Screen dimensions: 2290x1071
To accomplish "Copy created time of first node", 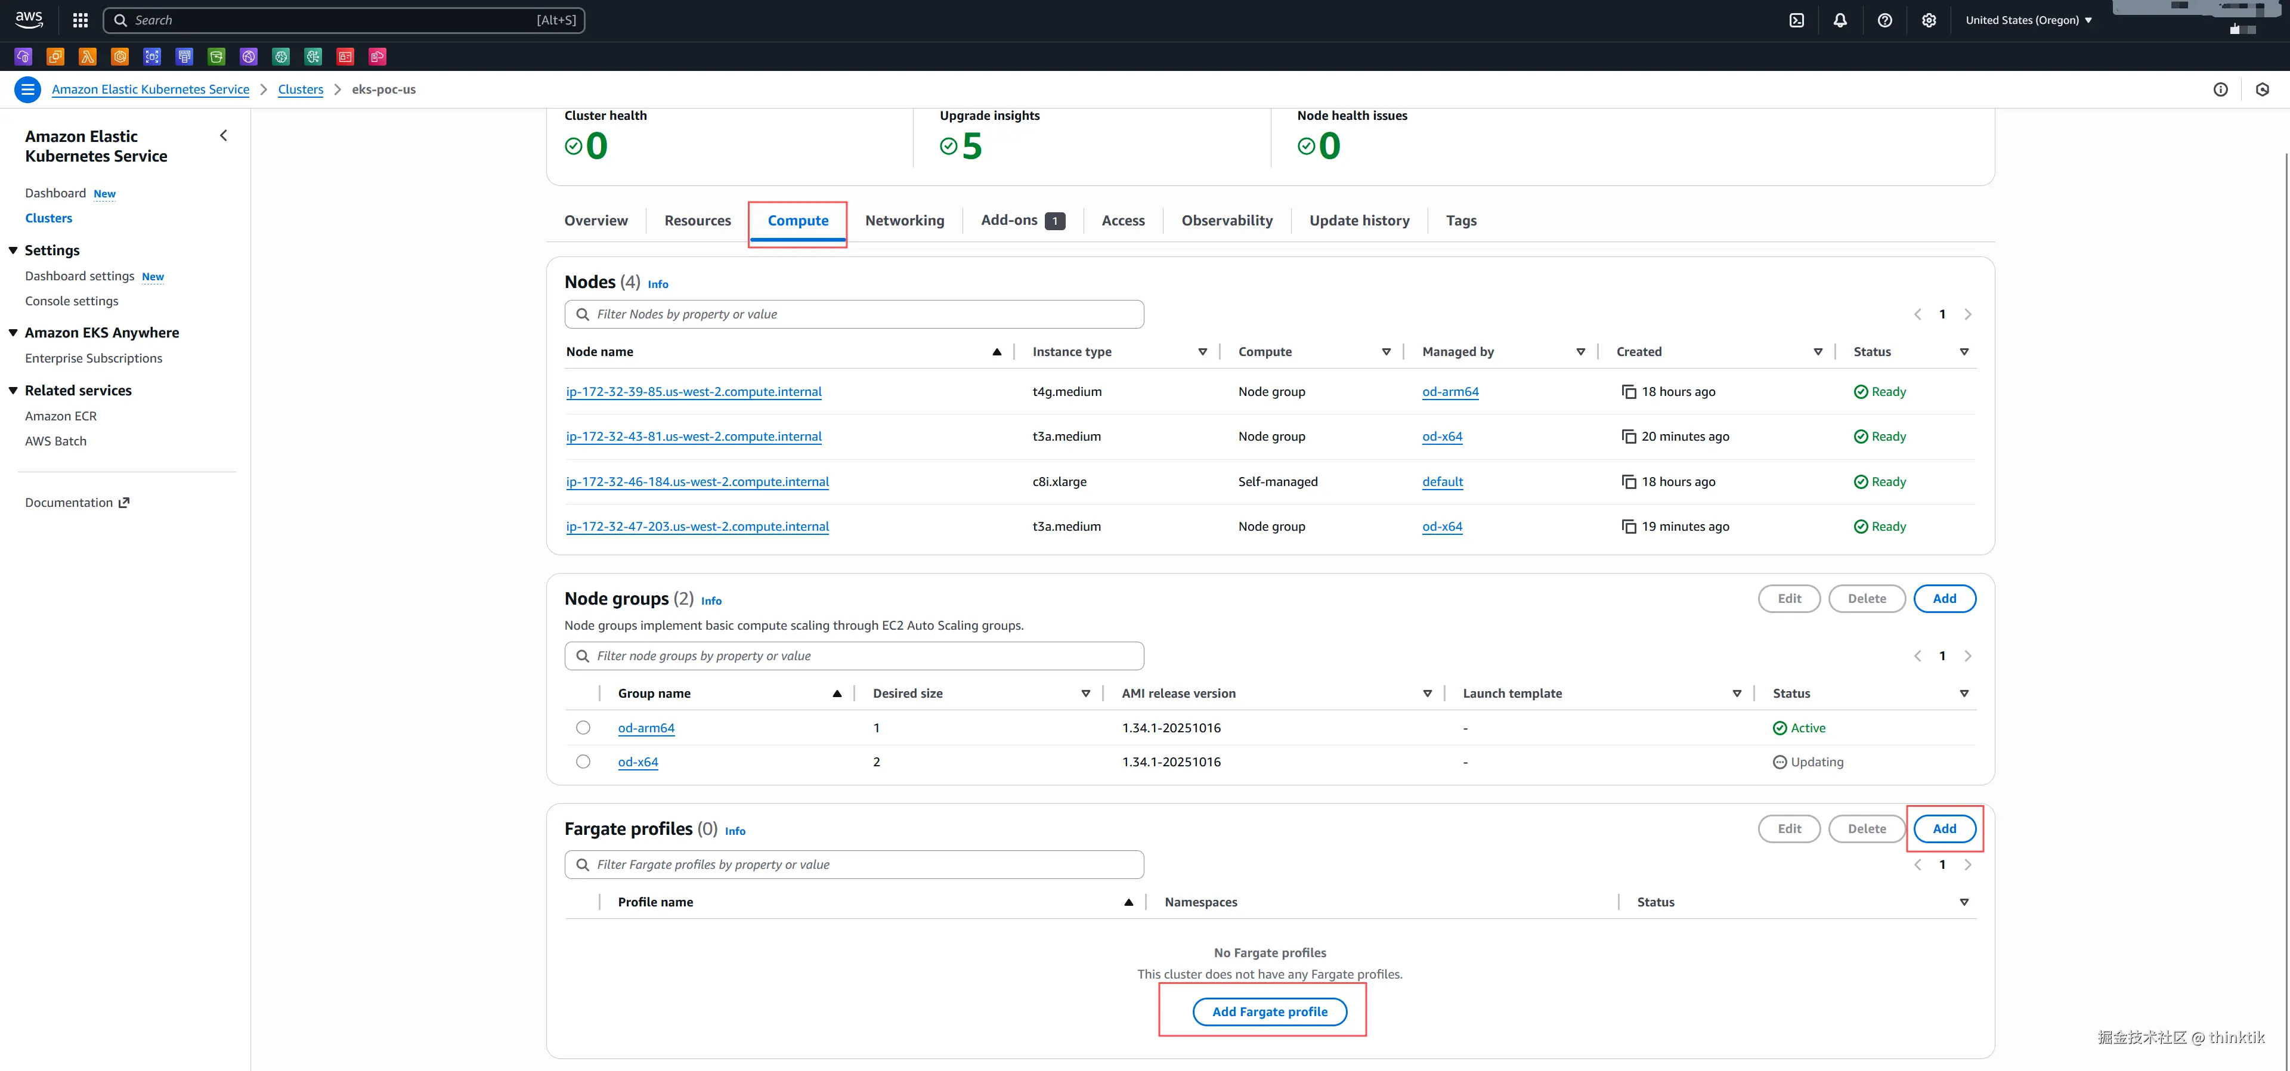I will pos(1629,392).
